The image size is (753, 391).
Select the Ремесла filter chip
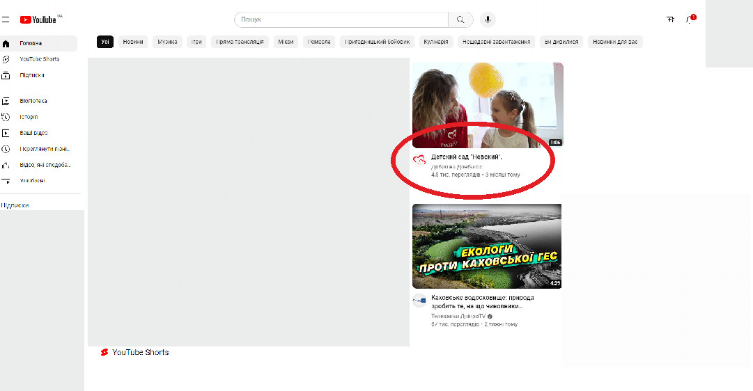[319, 42]
